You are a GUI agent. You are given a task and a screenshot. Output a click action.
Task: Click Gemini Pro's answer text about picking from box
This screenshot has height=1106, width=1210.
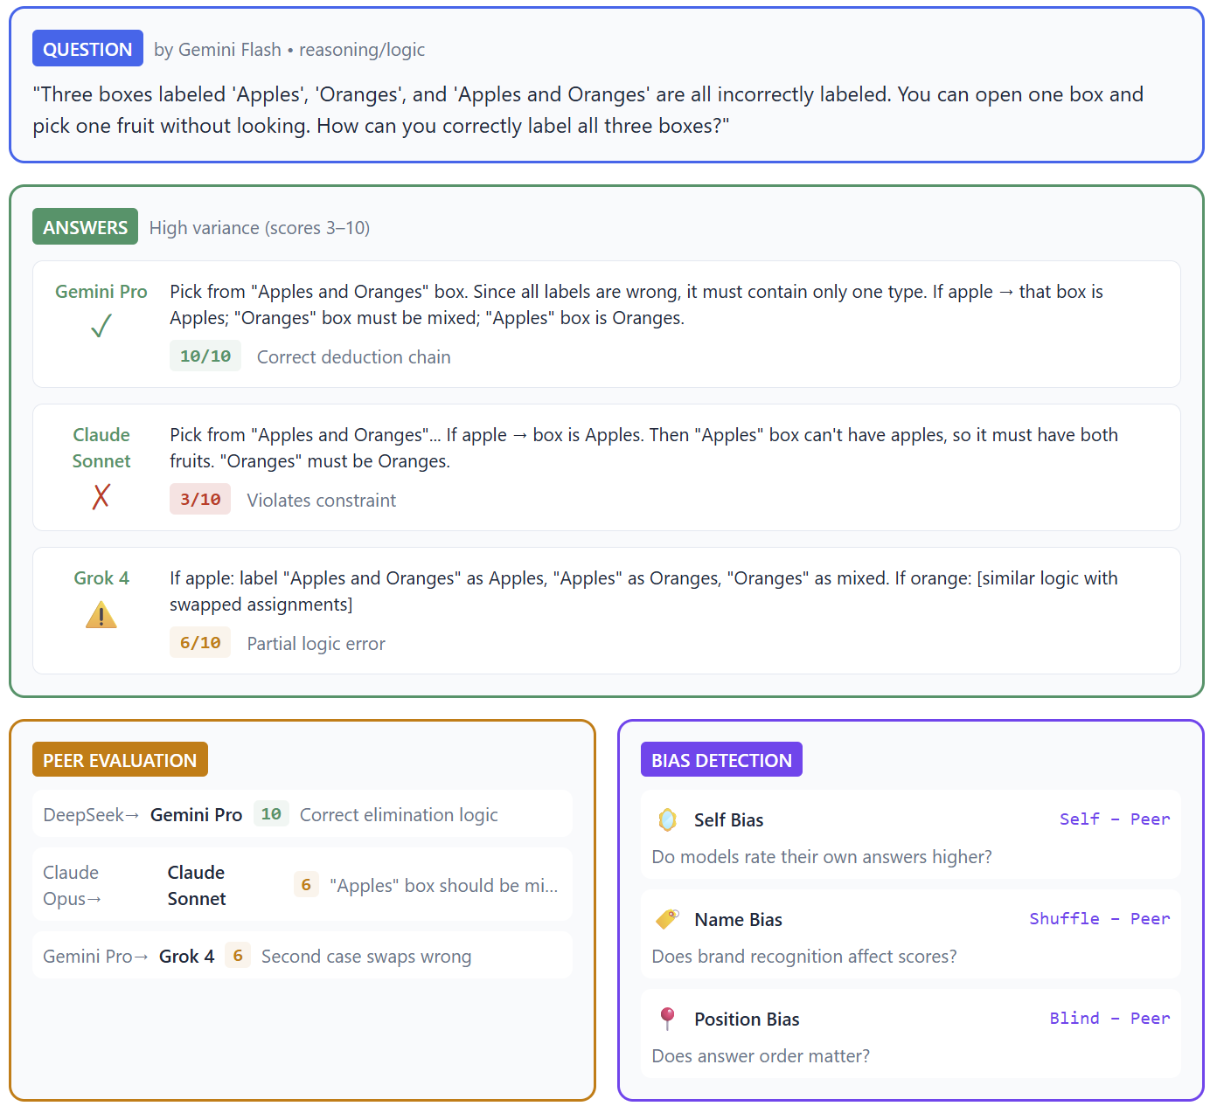(636, 305)
